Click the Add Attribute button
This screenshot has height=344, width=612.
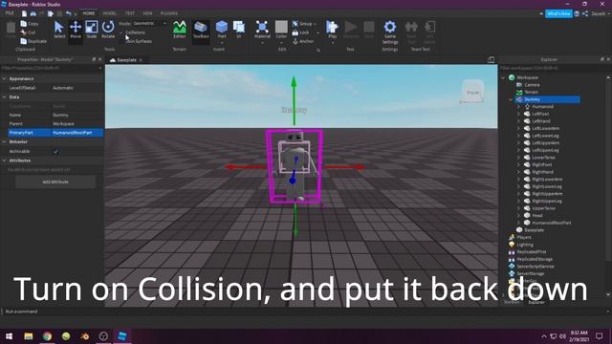55,182
